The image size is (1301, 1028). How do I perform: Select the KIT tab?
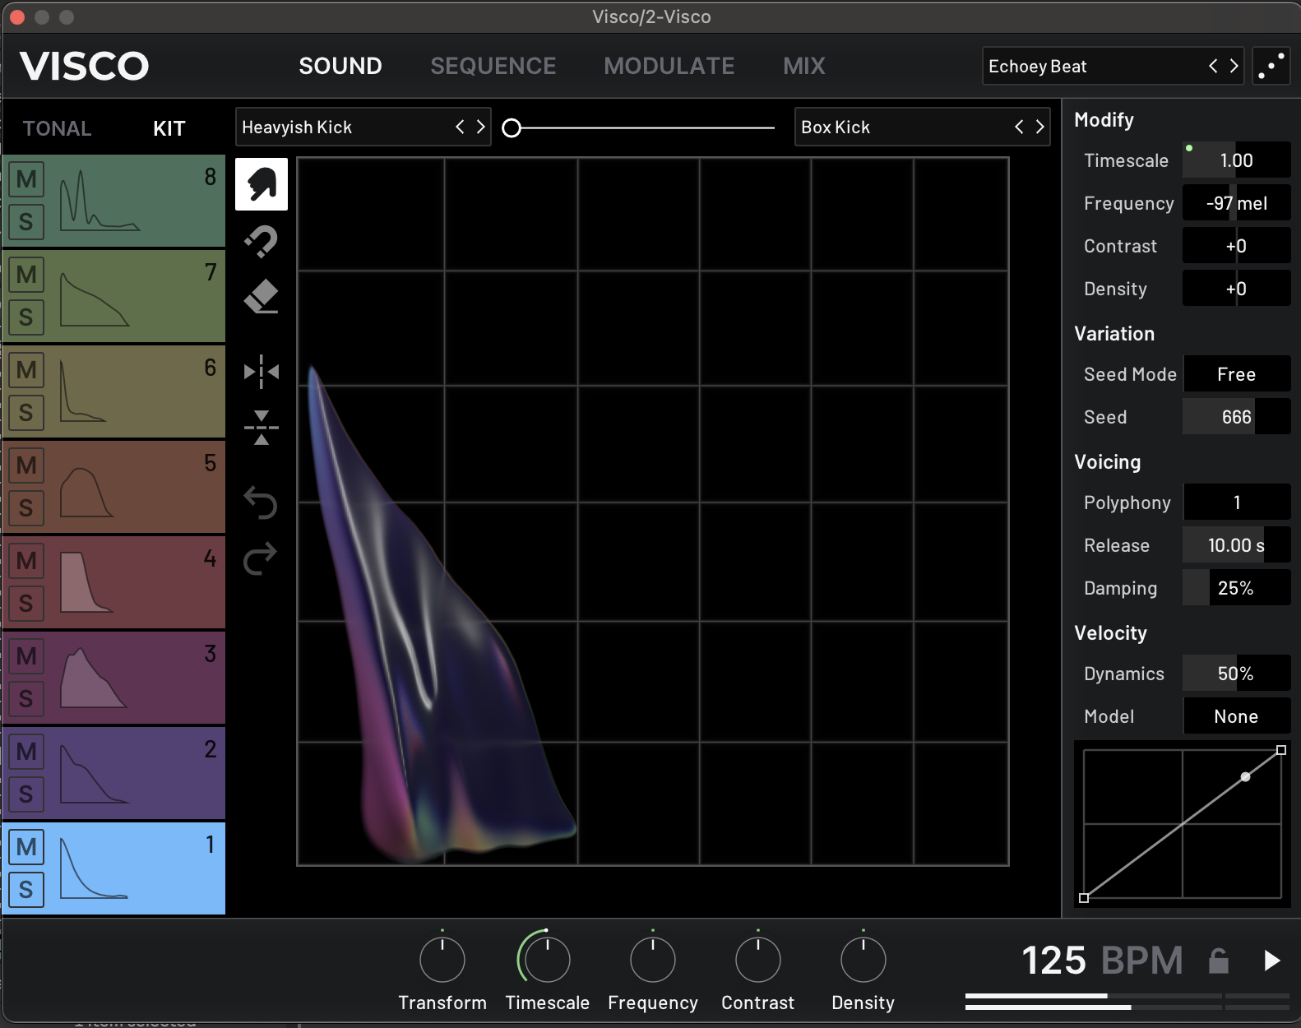pyautogui.click(x=169, y=128)
